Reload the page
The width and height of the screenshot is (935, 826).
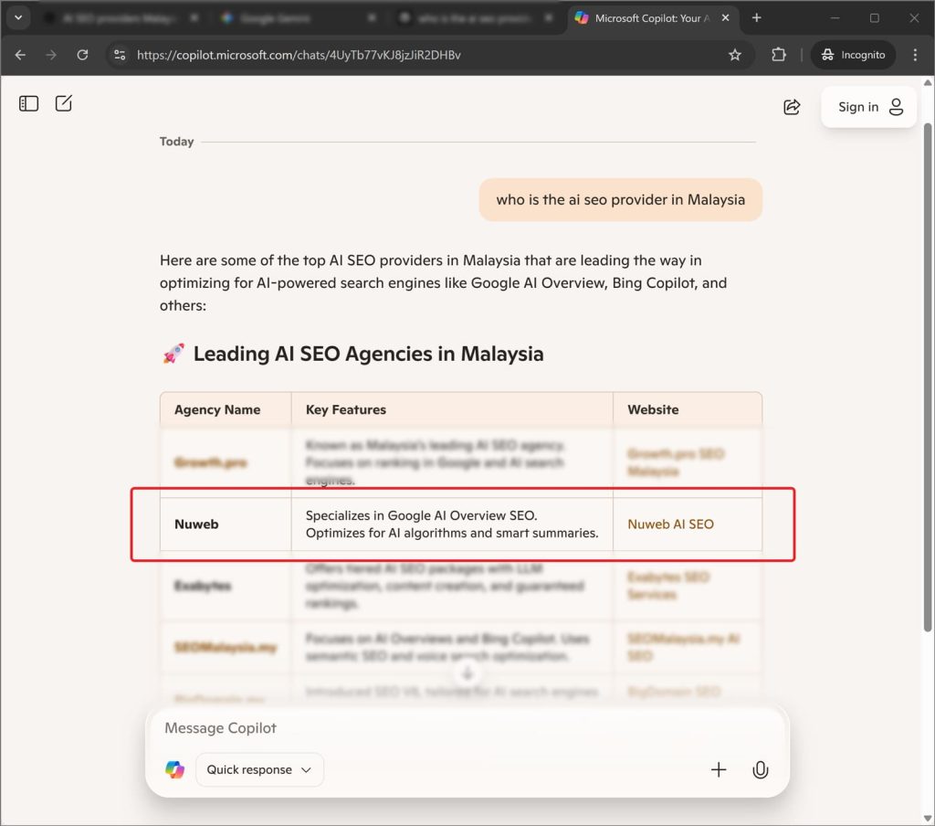point(82,55)
